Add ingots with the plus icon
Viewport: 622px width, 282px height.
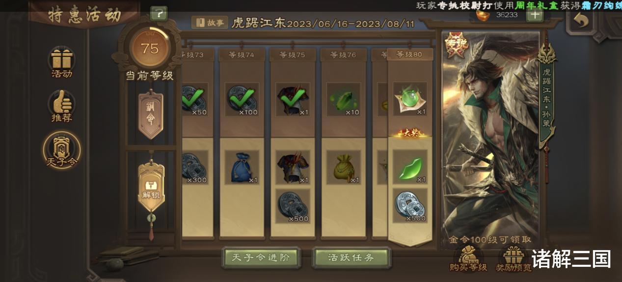pos(535,15)
